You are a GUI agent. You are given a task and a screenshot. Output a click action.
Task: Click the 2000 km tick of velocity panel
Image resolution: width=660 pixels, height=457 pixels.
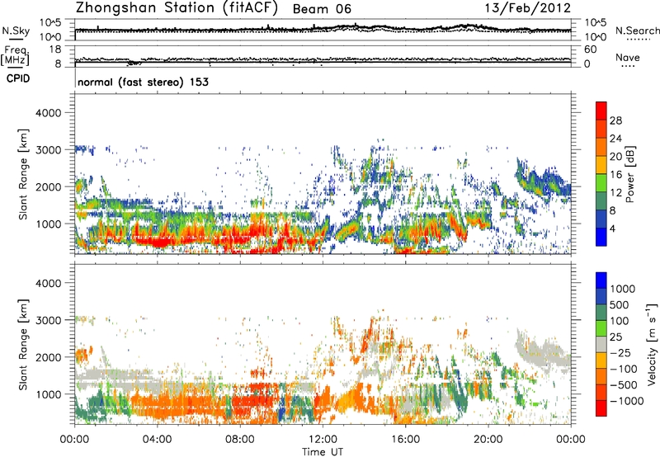[x=48, y=357]
